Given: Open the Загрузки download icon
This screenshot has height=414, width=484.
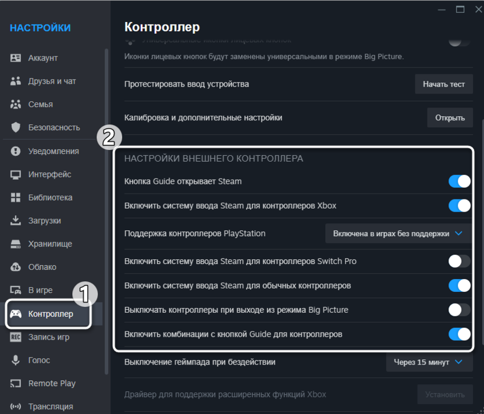Looking at the screenshot, I should pos(16,221).
